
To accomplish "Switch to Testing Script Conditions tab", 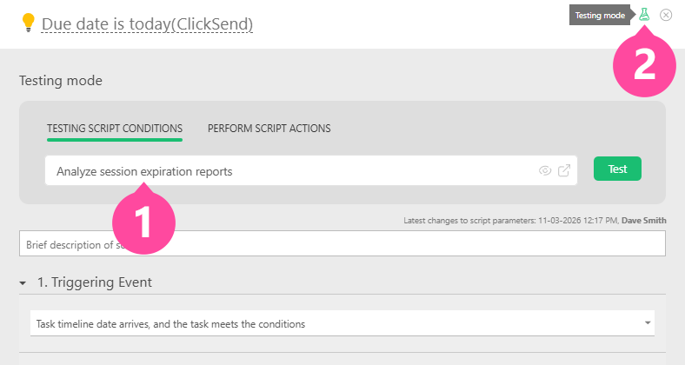I will (x=115, y=129).
